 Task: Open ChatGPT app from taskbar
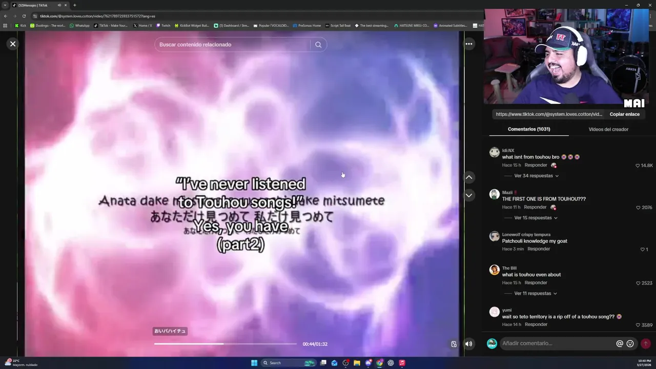[x=391, y=363]
